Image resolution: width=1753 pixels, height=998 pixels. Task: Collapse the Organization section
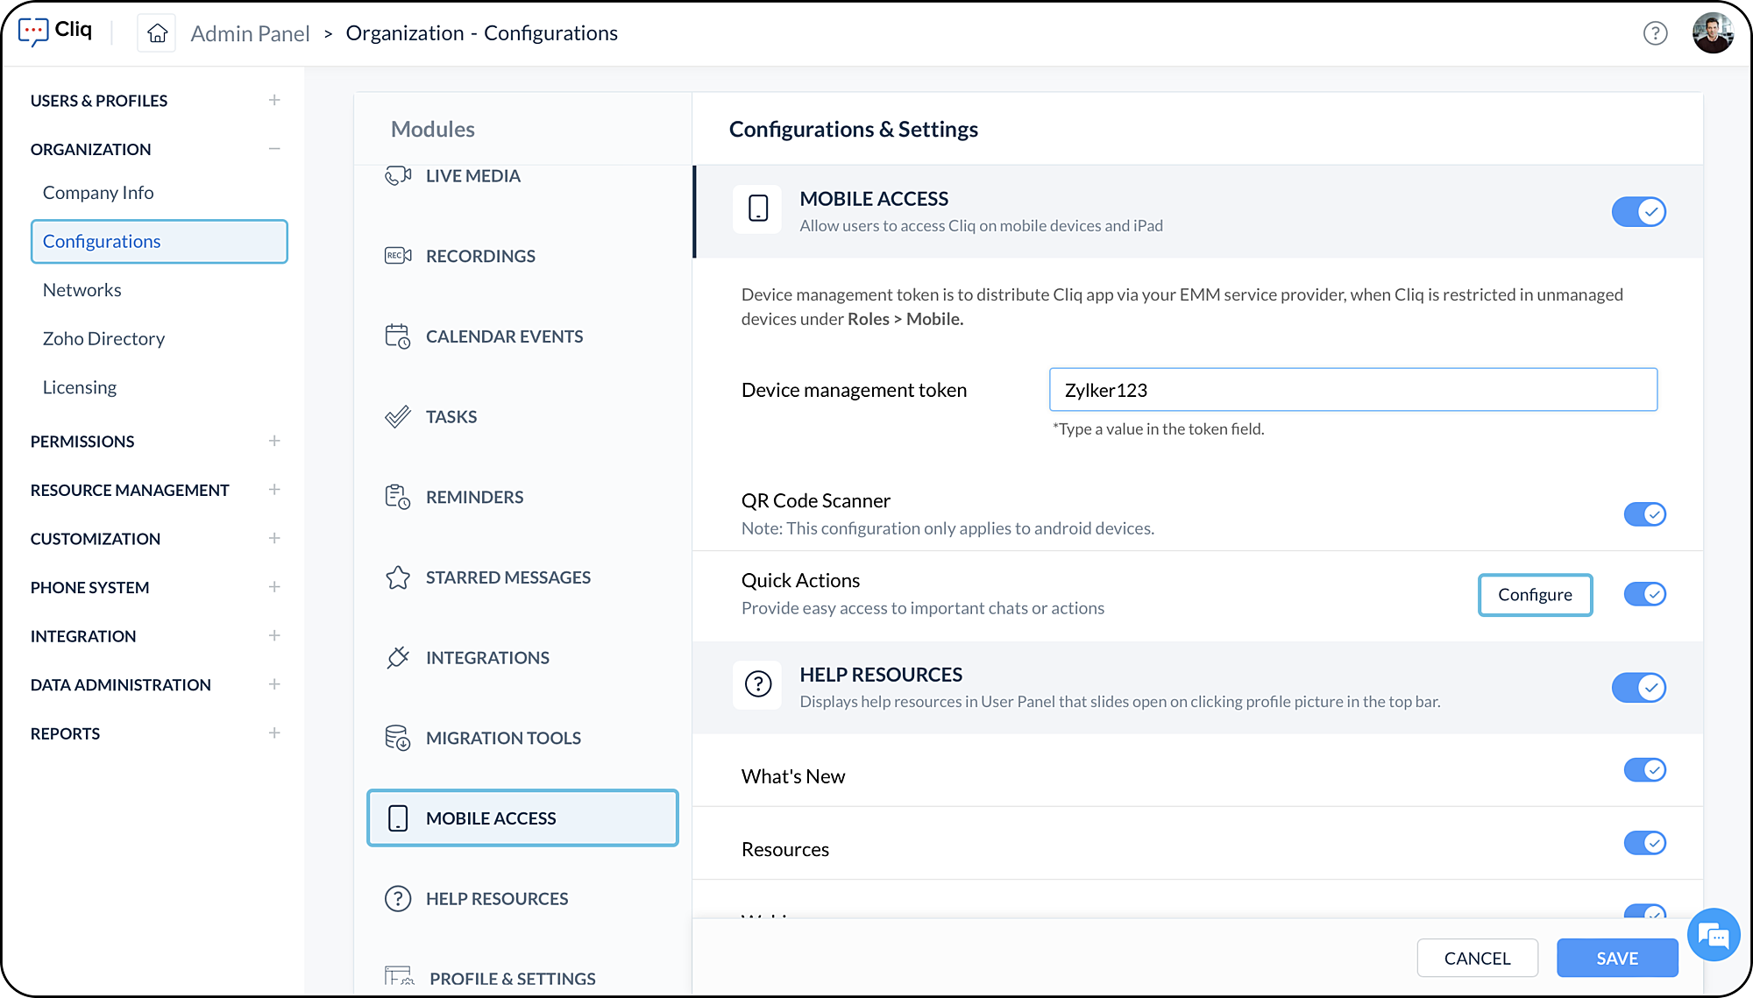pyautogui.click(x=274, y=149)
